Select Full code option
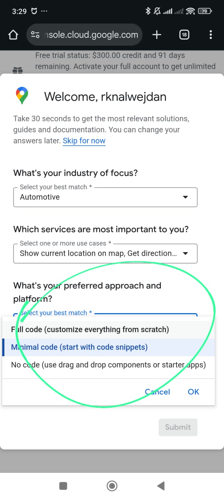 point(90,329)
